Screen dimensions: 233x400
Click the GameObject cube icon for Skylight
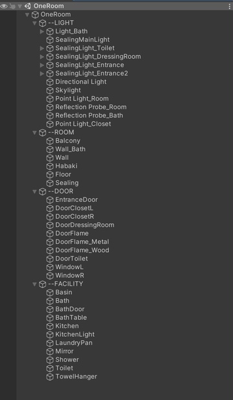click(50, 90)
